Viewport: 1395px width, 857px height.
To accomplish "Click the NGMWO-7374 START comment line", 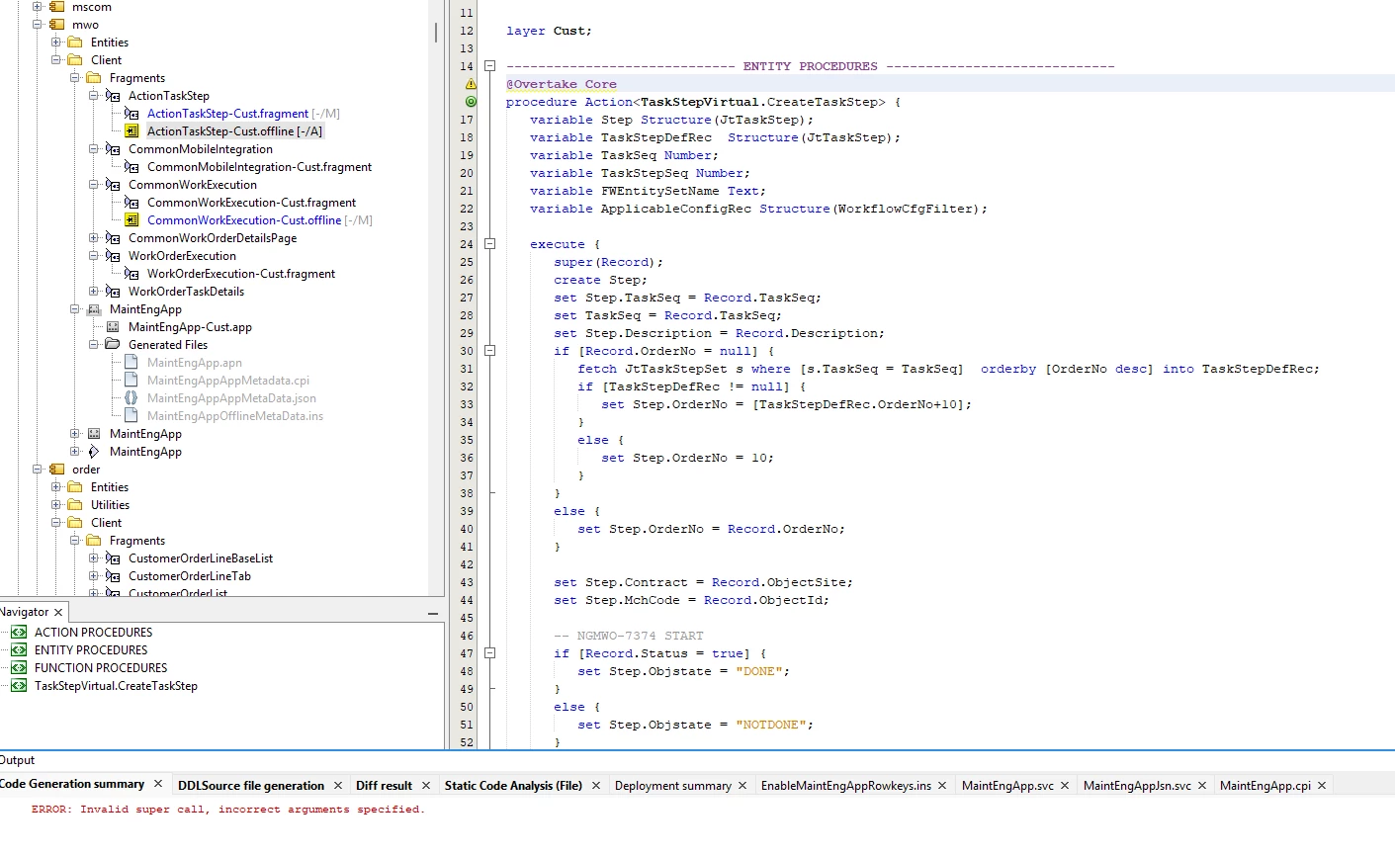I will (x=629, y=636).
